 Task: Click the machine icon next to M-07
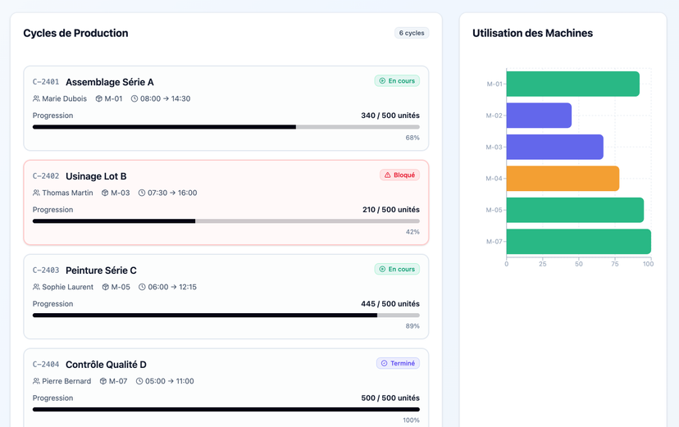click(x=103, y=382)
